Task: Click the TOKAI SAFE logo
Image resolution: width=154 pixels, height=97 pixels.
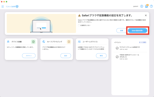Action: point(12,6)
